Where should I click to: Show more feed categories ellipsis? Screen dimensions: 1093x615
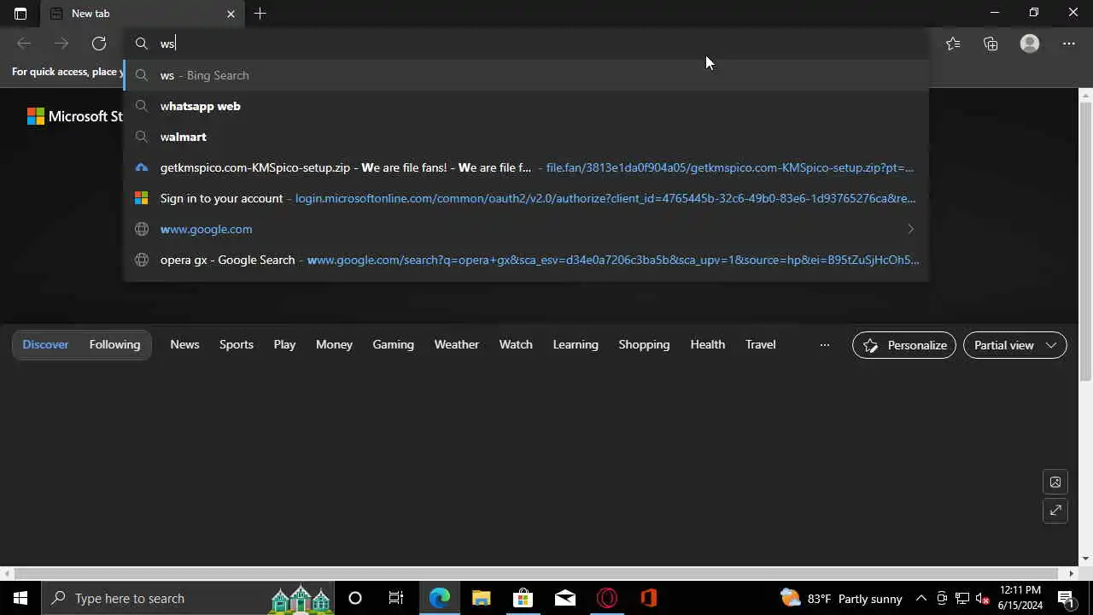824,345
